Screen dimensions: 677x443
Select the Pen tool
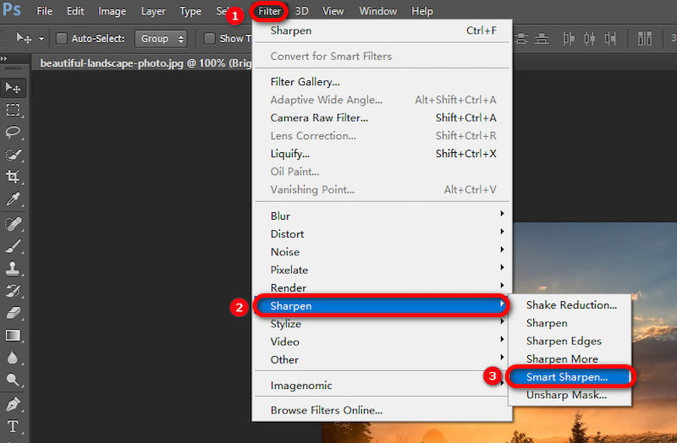coord(13,405)
